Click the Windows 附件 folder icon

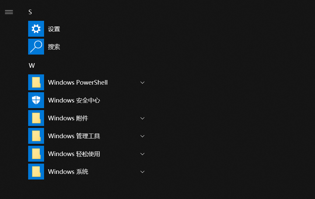click(x=36, y=118)
